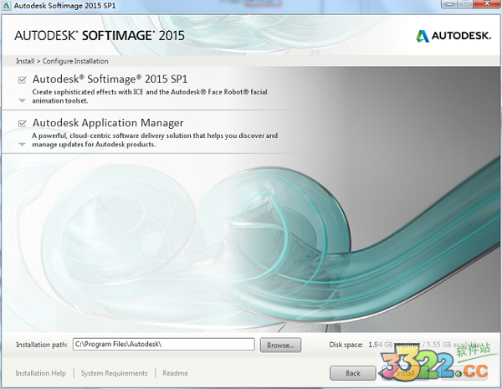Click the Install breadcrumb text
Screen dimensions: 502x389
click(25, 61)
